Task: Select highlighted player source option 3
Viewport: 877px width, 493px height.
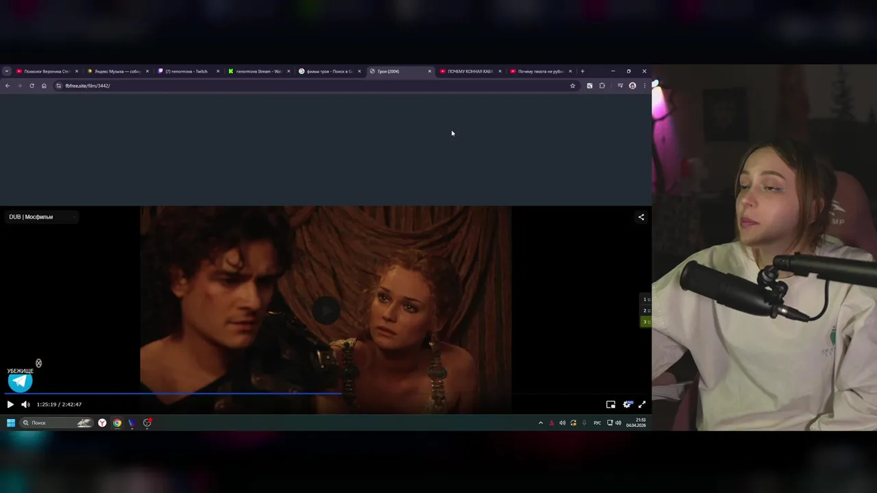Action: point(645,322)
